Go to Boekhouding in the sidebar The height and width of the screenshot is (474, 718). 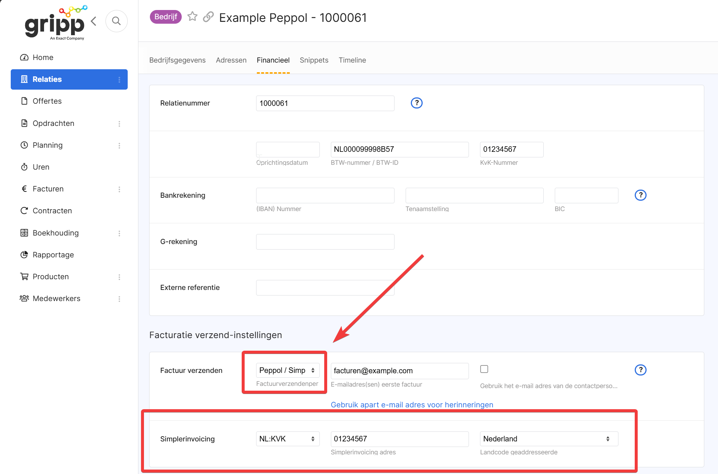pos(56,233)
